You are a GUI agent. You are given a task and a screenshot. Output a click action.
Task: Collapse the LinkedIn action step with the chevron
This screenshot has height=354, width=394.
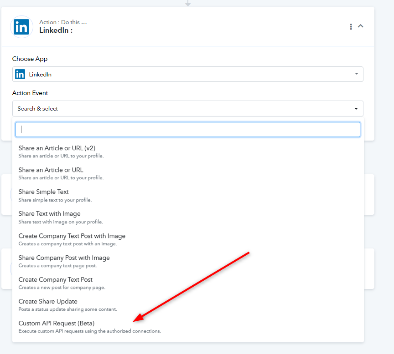(361, 26)
